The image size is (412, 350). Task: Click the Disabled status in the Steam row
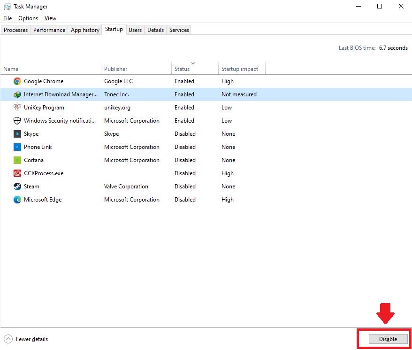(185, 187)
